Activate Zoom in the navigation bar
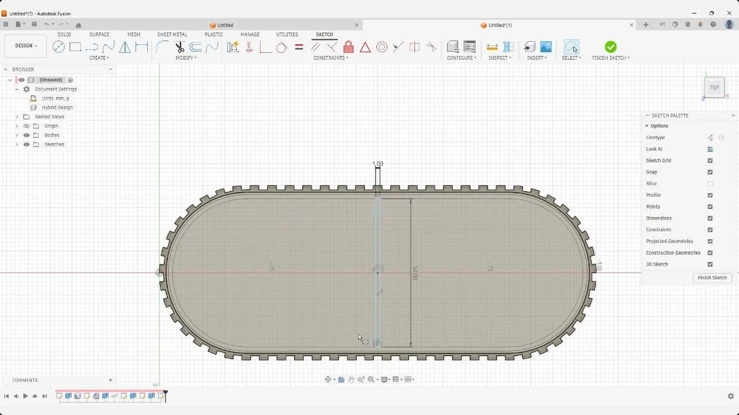The height and width of the screenshot is (415, 739). (x=361, y=379)
